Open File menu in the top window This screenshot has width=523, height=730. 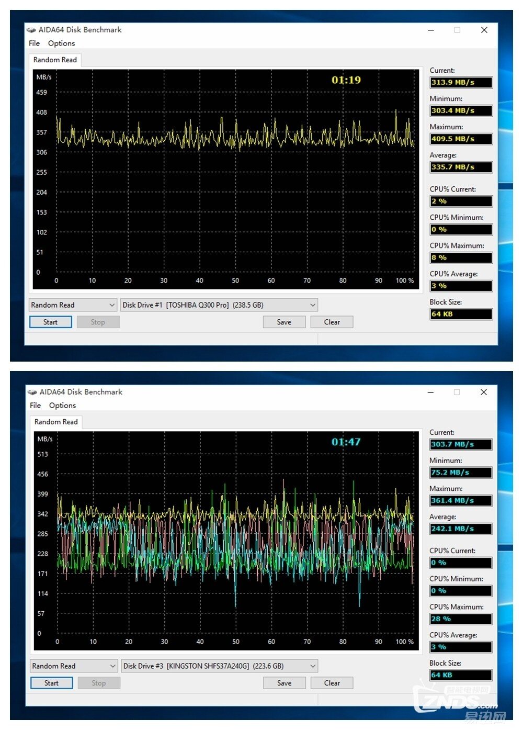click(34, 43)
